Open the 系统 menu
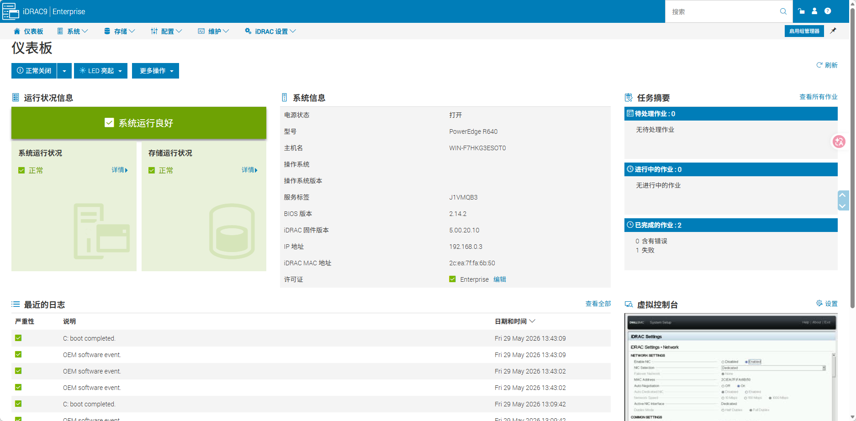The width and height of the screenshot is (856, 421). click(72, 31)
